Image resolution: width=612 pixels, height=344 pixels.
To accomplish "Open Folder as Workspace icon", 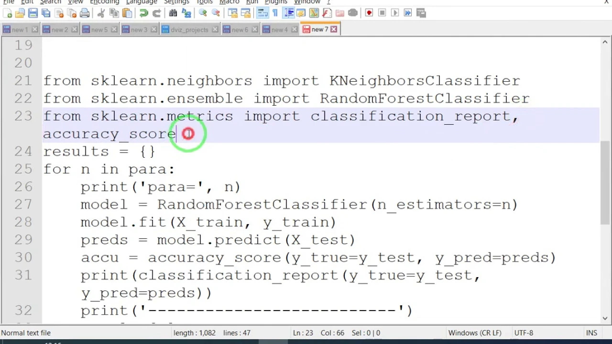I will 340,13.
